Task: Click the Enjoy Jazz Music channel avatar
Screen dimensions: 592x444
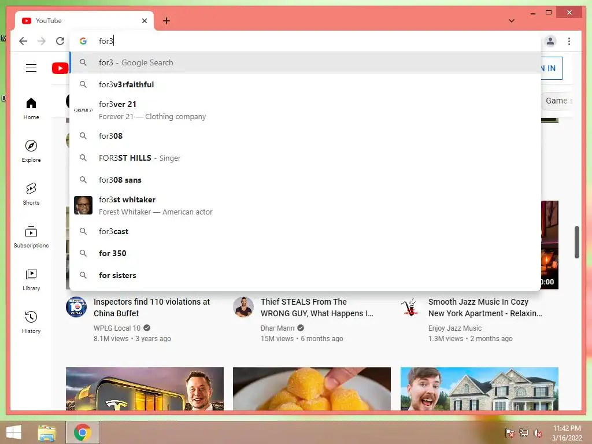Action: 411,307
